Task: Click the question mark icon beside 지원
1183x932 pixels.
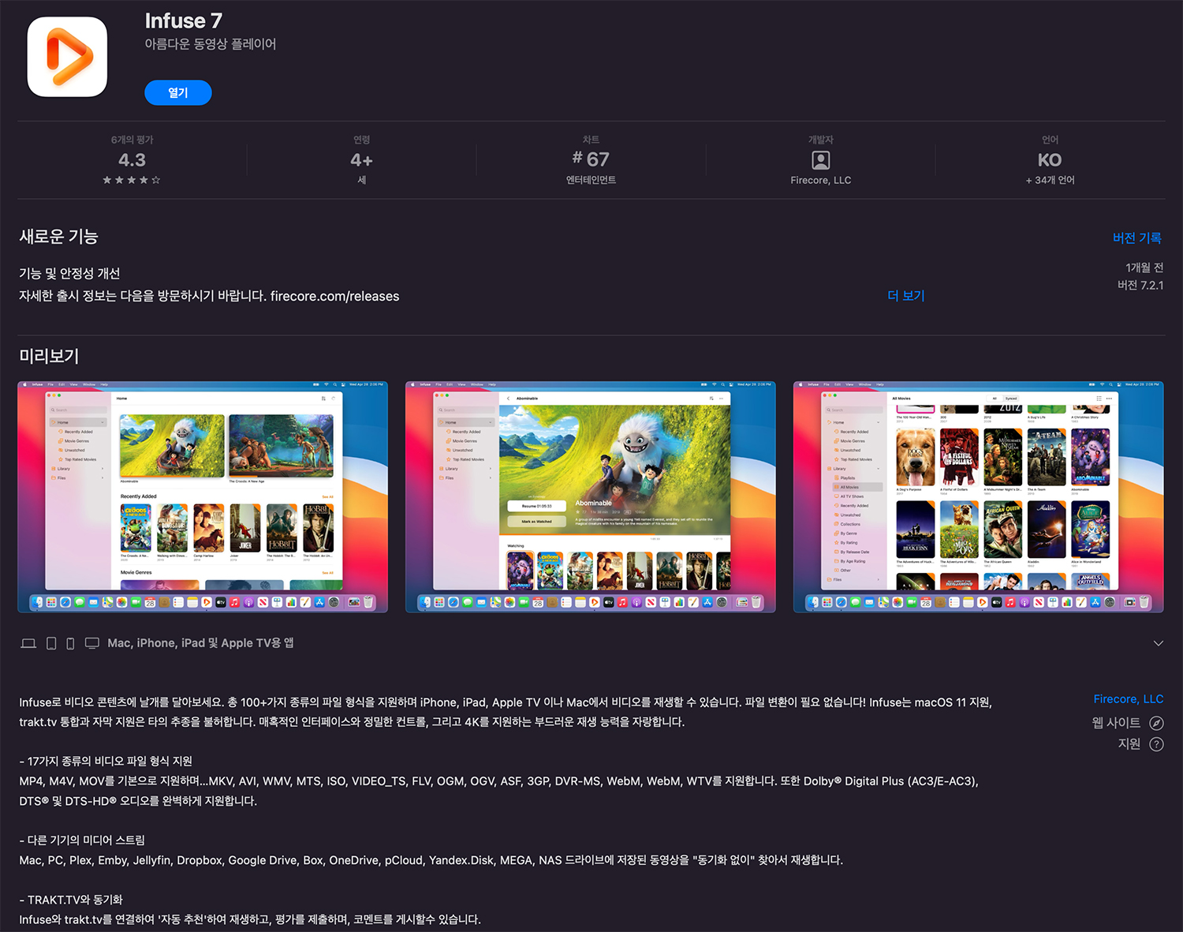Action: point(1156,744)
